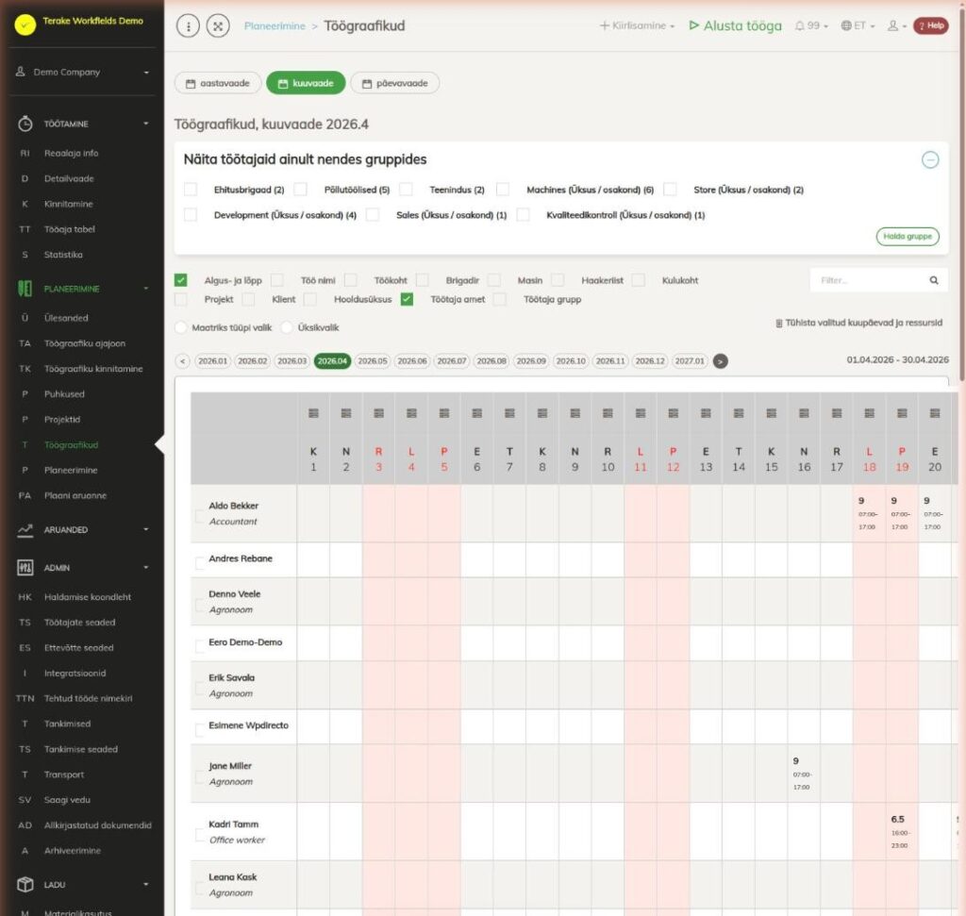Go to previous months with left arrow
Image resolution: width=966 pixels, height=916 pixels.
182,361
